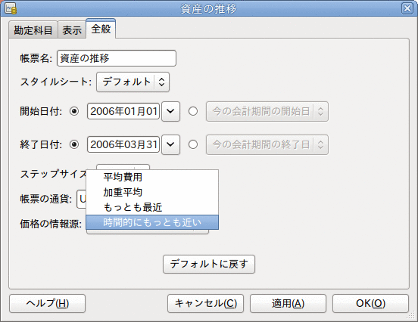Click the GnuCash window icon in title bar

point(11,8)
